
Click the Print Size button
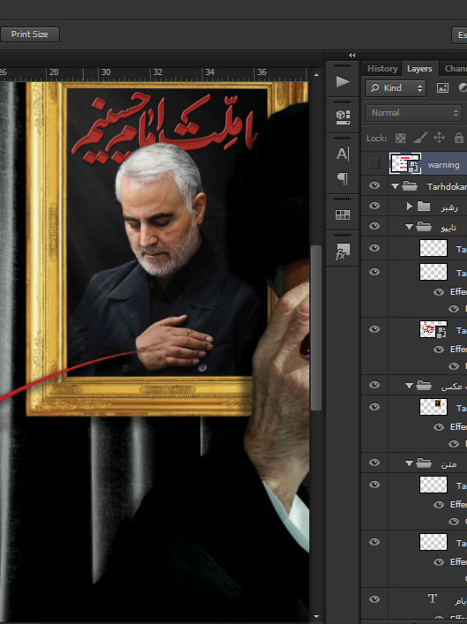click(30, 34)
